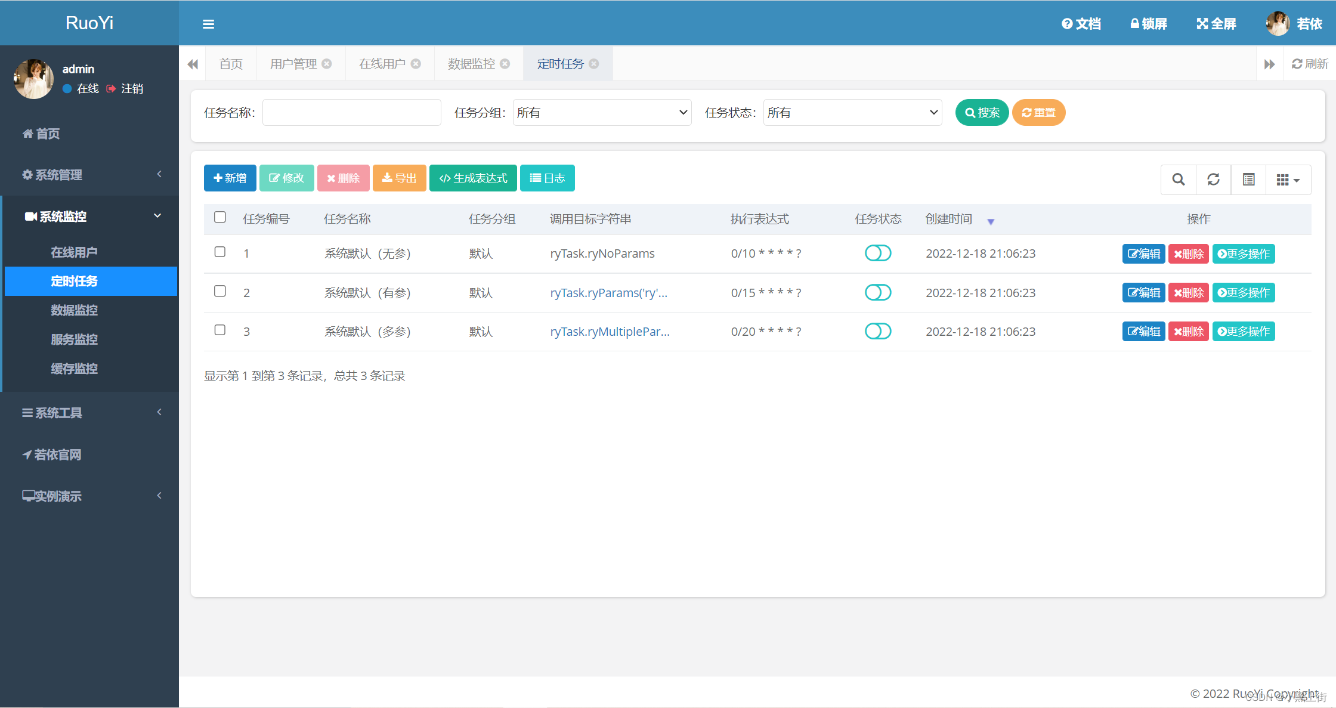Open the columns visibility dropdown
This screenshot has height=708, width=1336.
(x=1288, y=180)
